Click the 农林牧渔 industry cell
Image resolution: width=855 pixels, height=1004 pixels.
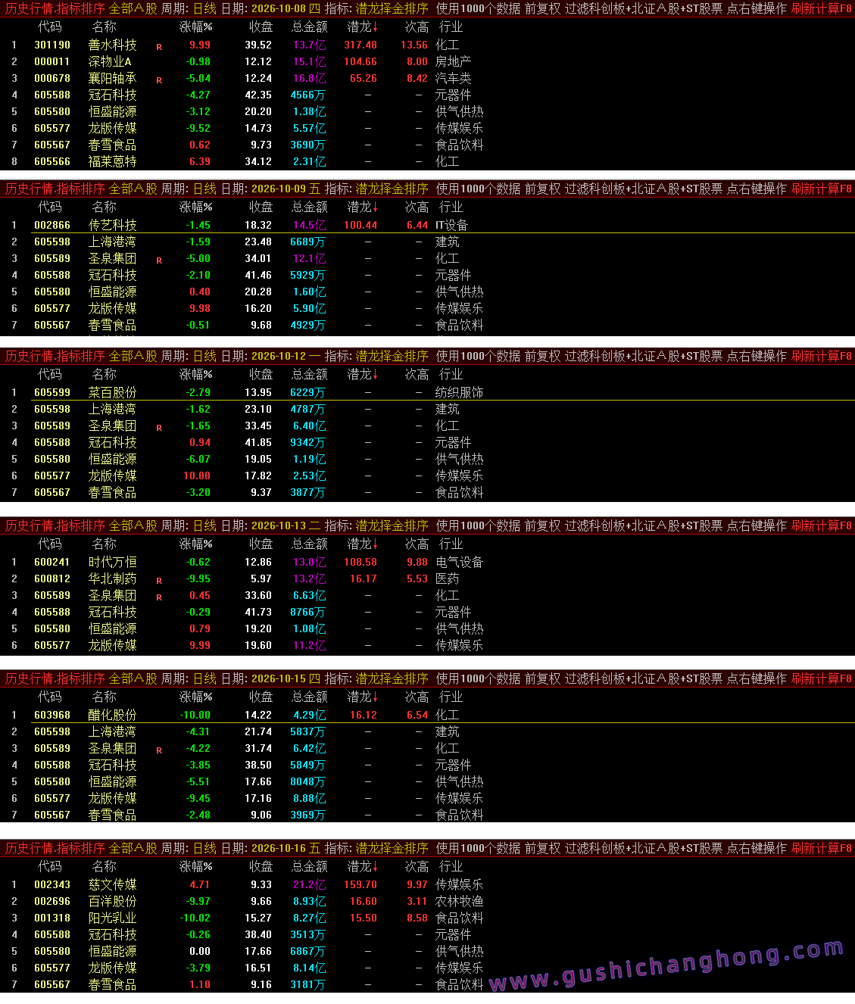pos(459,901)
